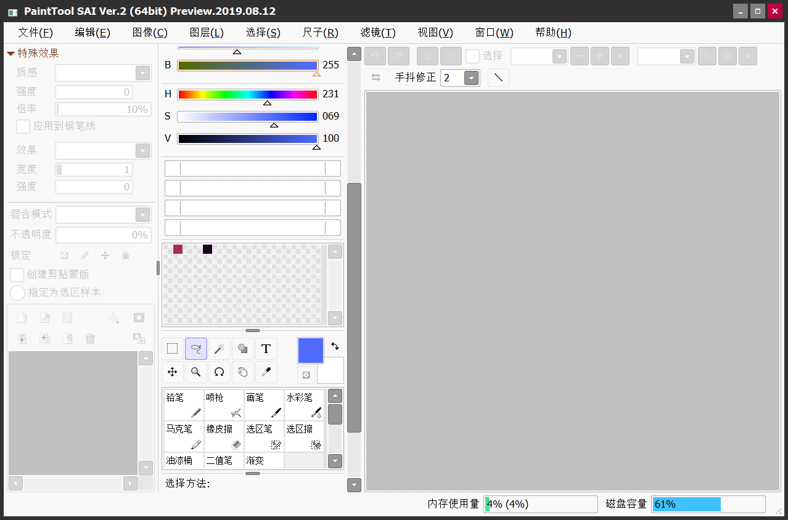Toggle the 选择 checkbox in the toolbar
This screenshot has height=520, width=788.
(x=472, y=56)
